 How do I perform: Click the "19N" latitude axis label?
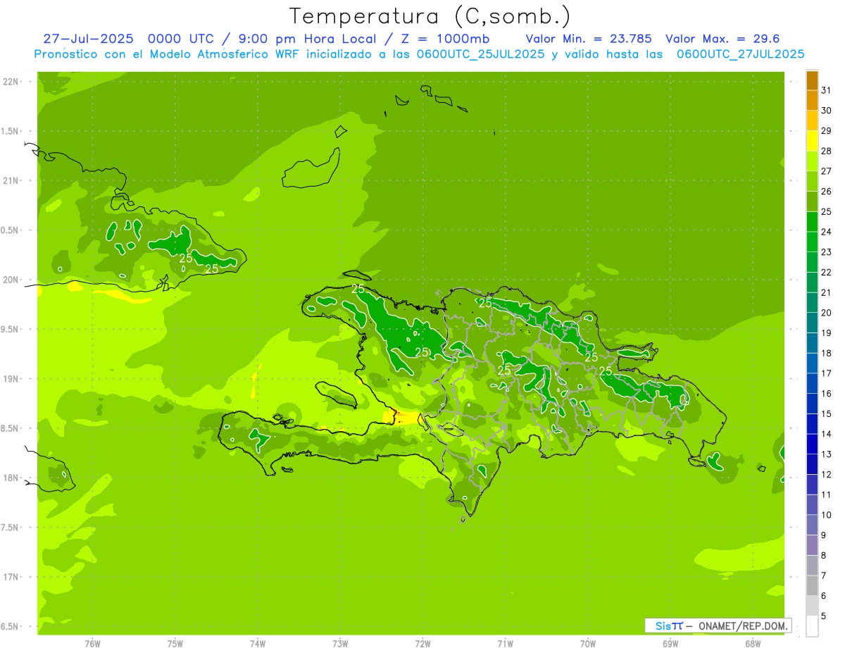(11, 379)
